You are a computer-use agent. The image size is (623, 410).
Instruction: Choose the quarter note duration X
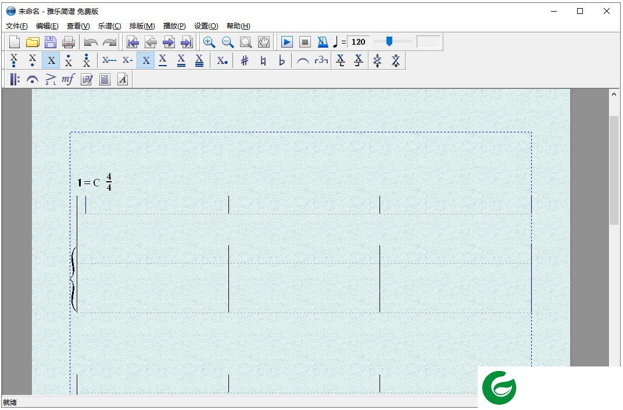tap(146, 60)
